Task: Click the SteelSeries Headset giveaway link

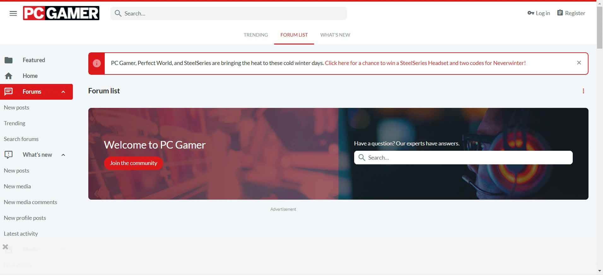Action: pyautogui.click(x=425, y=63)
